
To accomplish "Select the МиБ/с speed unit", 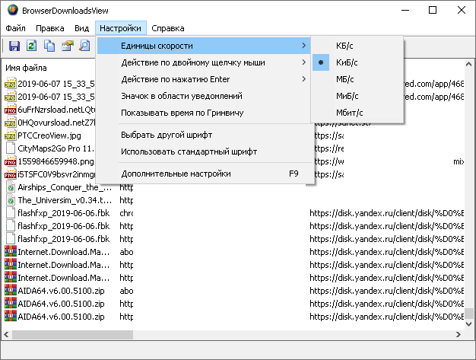I will tap(357, 96).
